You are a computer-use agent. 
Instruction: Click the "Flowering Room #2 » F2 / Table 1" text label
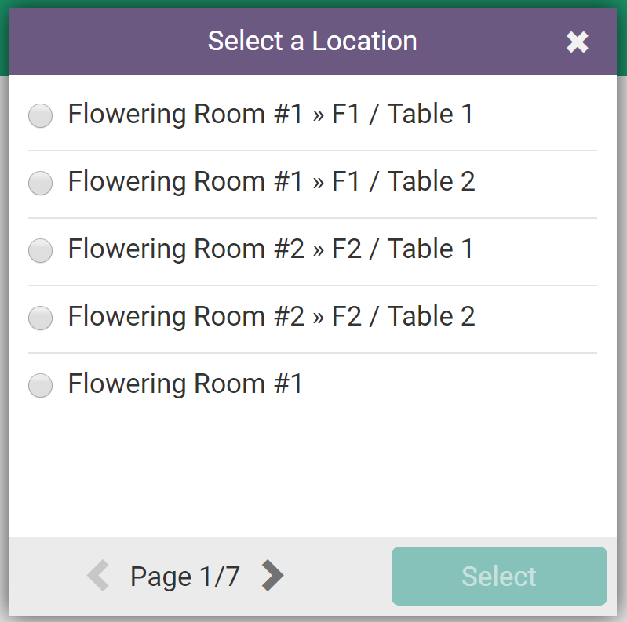coord(271,249)
